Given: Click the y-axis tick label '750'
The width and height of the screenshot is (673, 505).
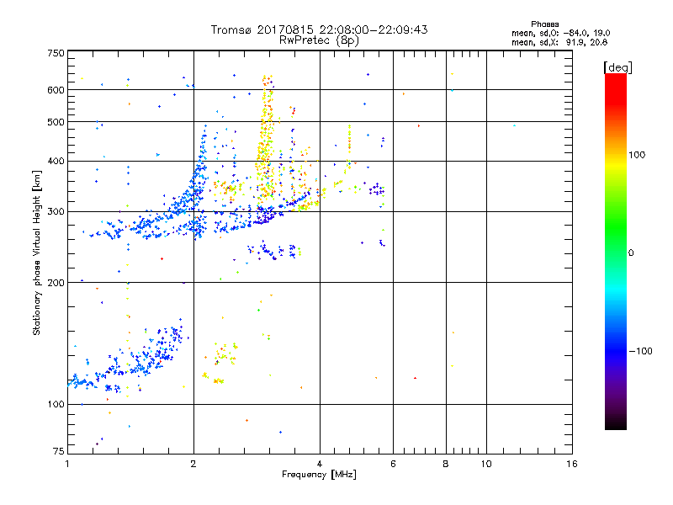Looking at the screenshot, I should click(x=56, y=53).
